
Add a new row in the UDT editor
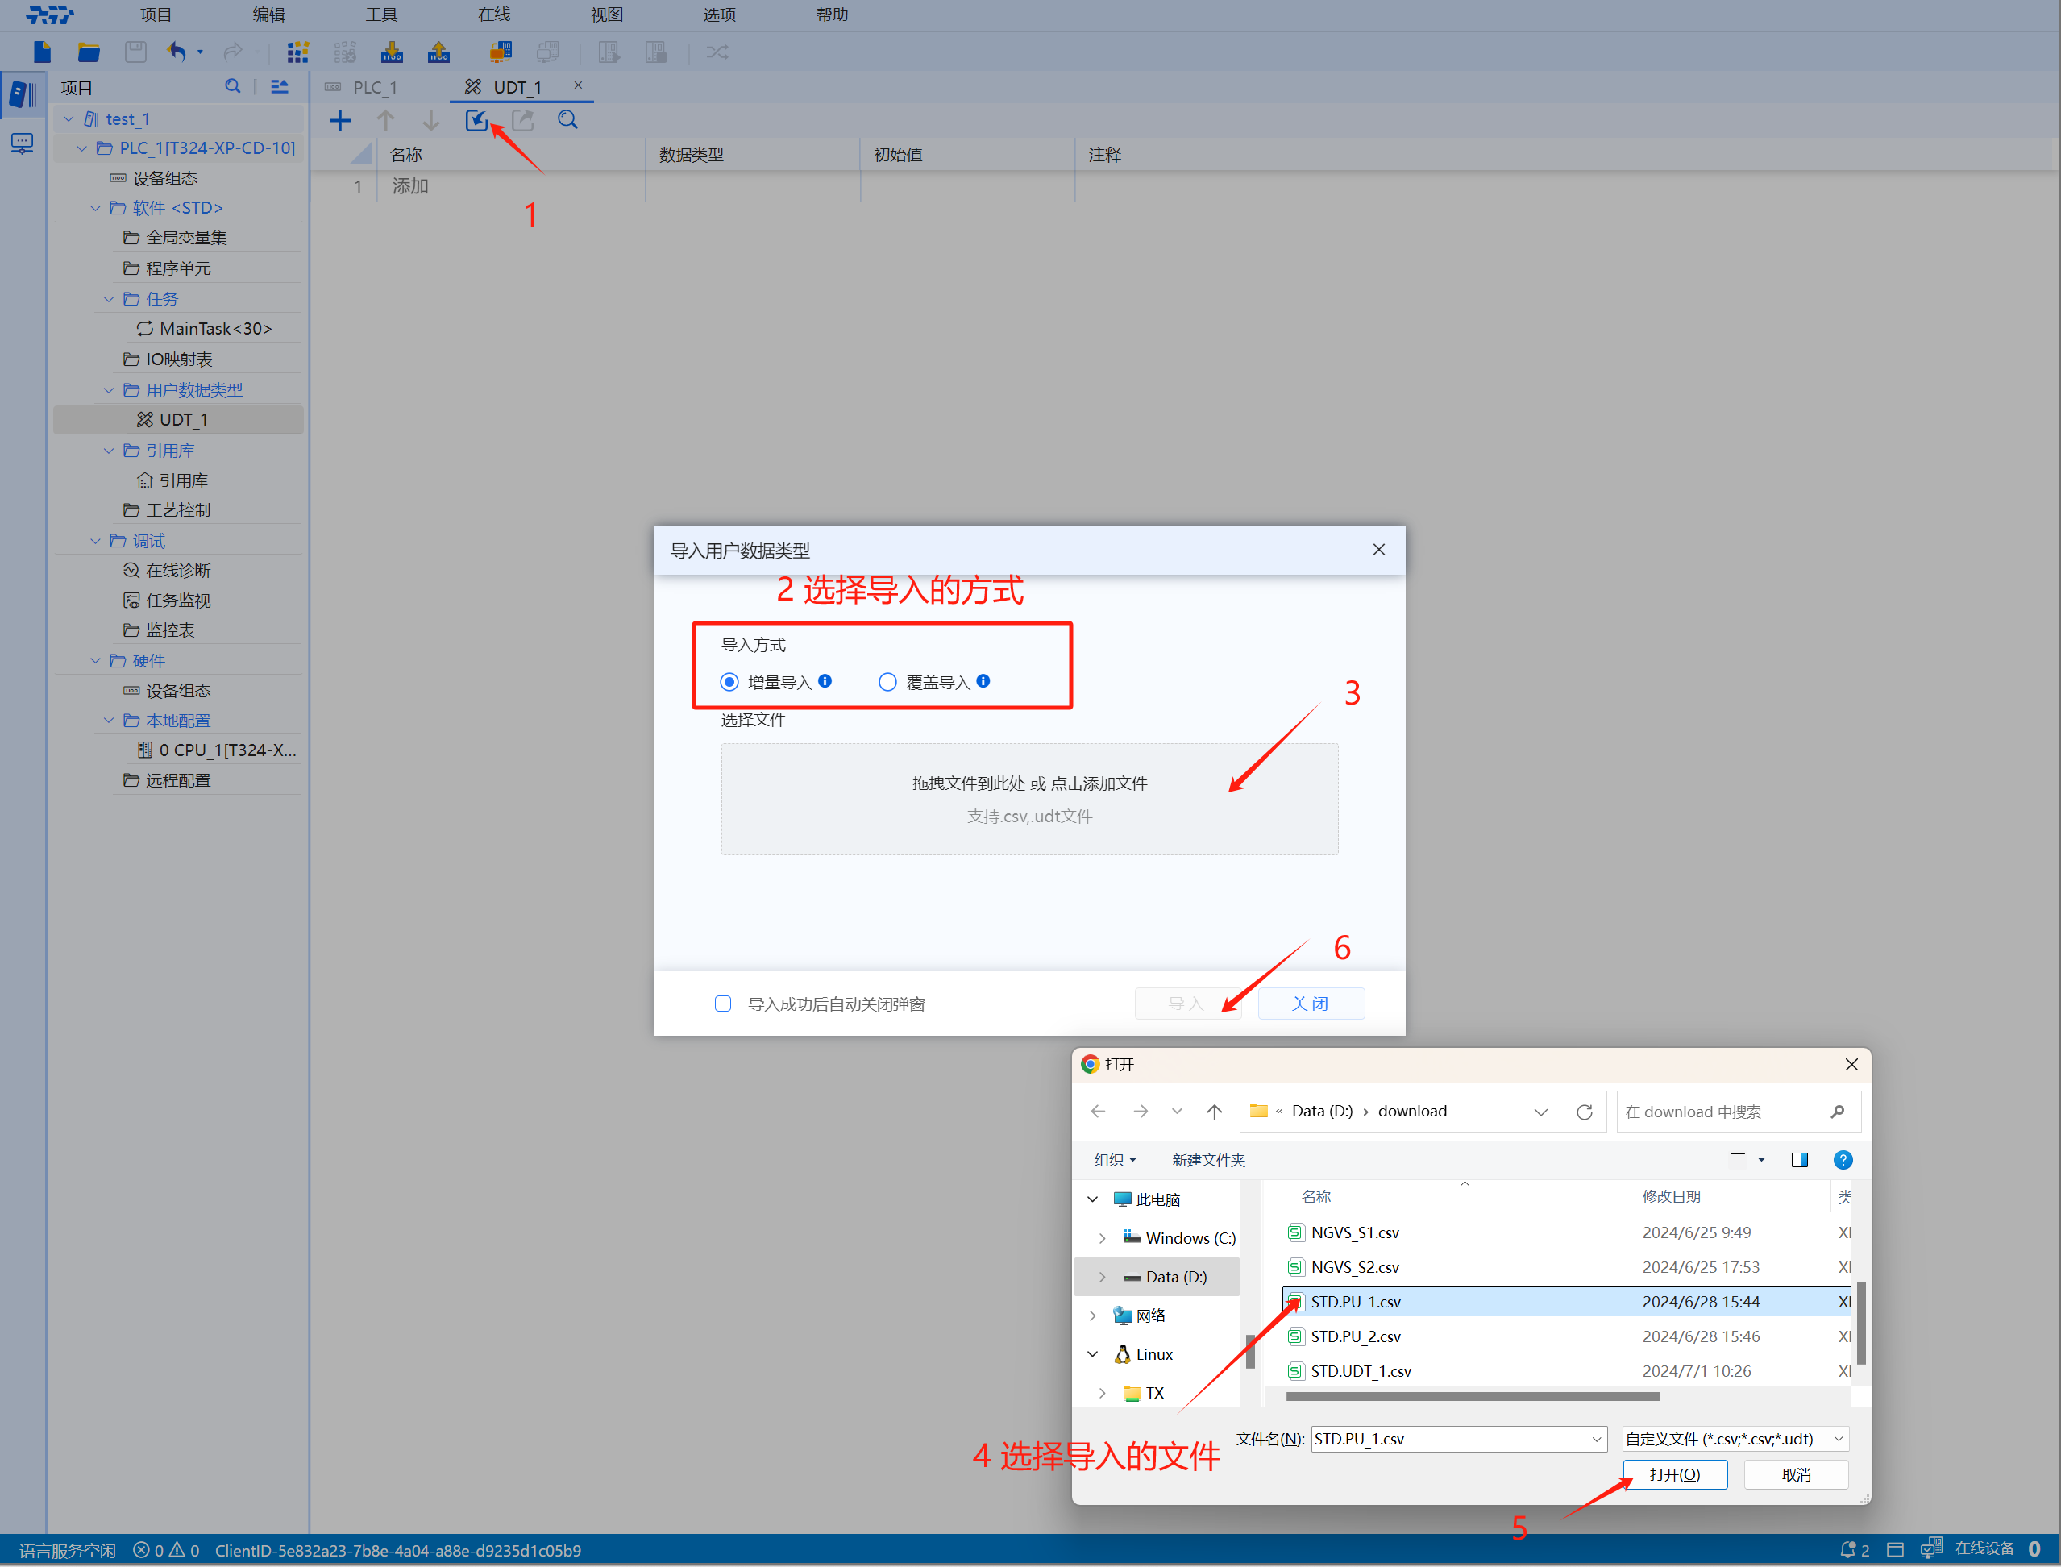click(x=340, y=119)
